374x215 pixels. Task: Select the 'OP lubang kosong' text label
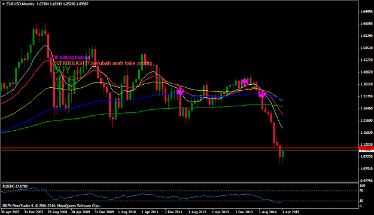click(71, 57)
